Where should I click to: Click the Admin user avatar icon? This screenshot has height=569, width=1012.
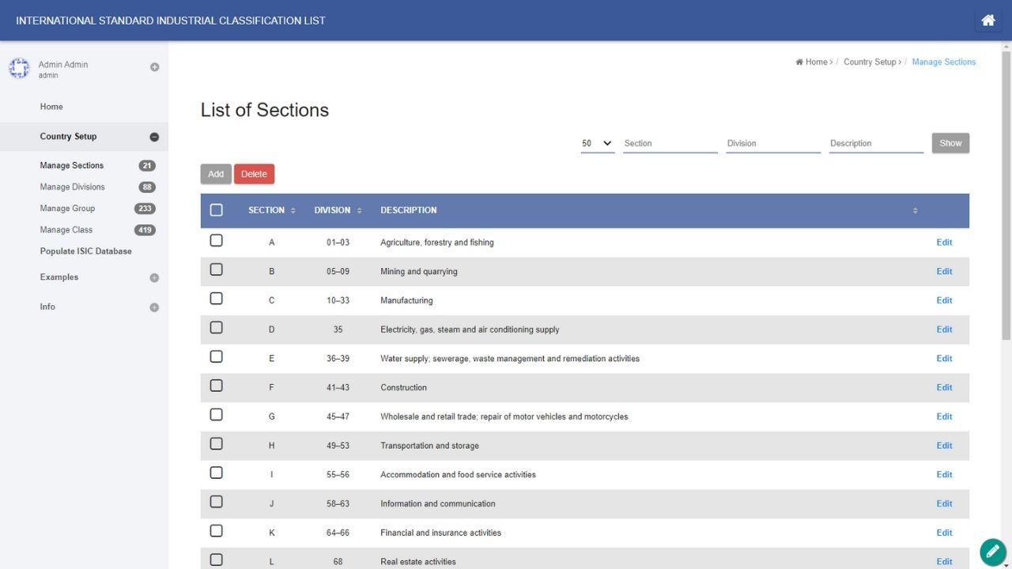(x=19, y=68)
